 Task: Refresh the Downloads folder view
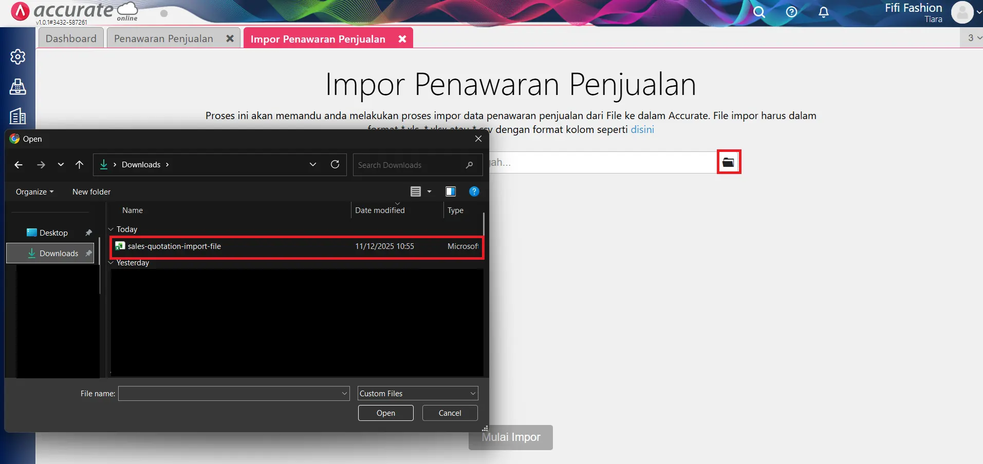pyautogui.click(x=335, y=164)
